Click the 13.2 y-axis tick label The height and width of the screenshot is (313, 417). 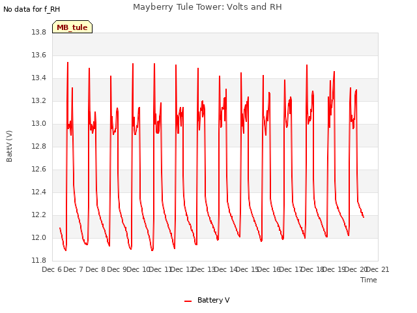click(39, 101)
